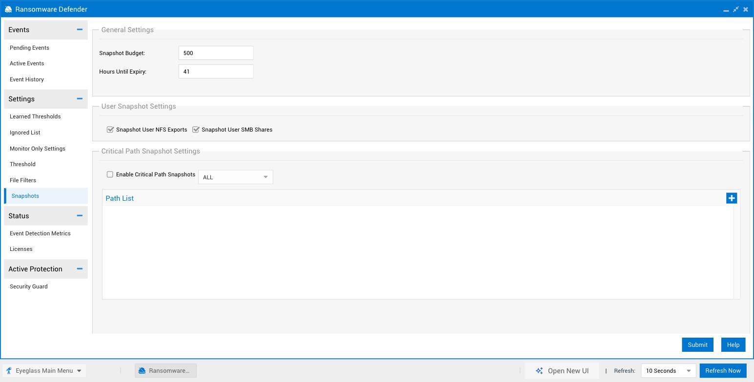This screenshot has height=382, width=754.
Task: Click Refresh Now
Action: [723, 371]
